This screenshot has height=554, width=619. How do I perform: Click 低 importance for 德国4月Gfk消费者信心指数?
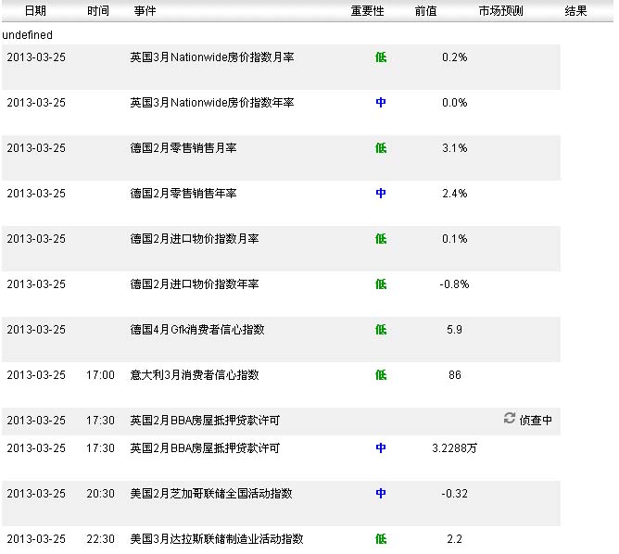[381, 330]
